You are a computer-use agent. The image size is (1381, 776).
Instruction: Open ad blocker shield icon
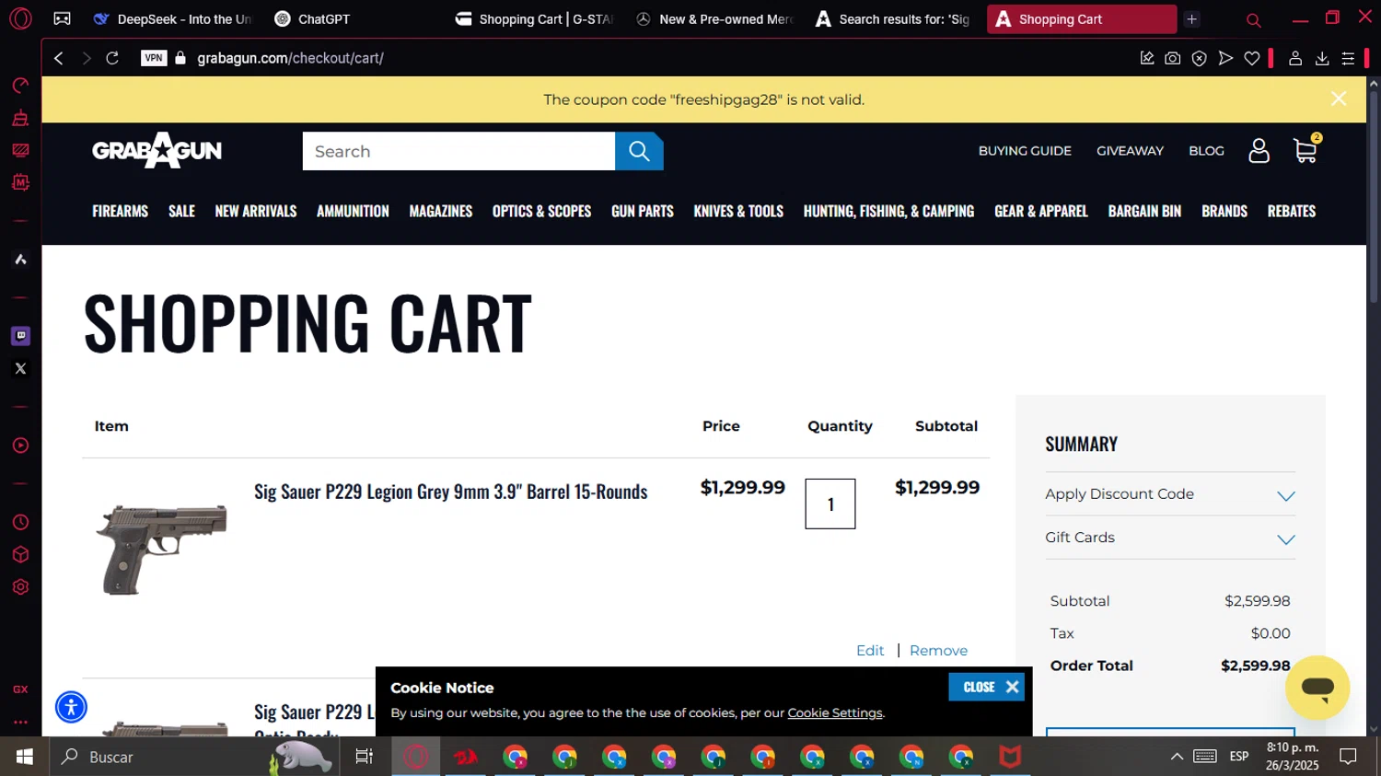click(1199, 58)
